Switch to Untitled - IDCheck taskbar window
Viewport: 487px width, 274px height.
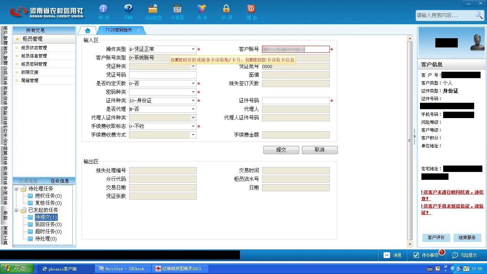tap(123, 269)
